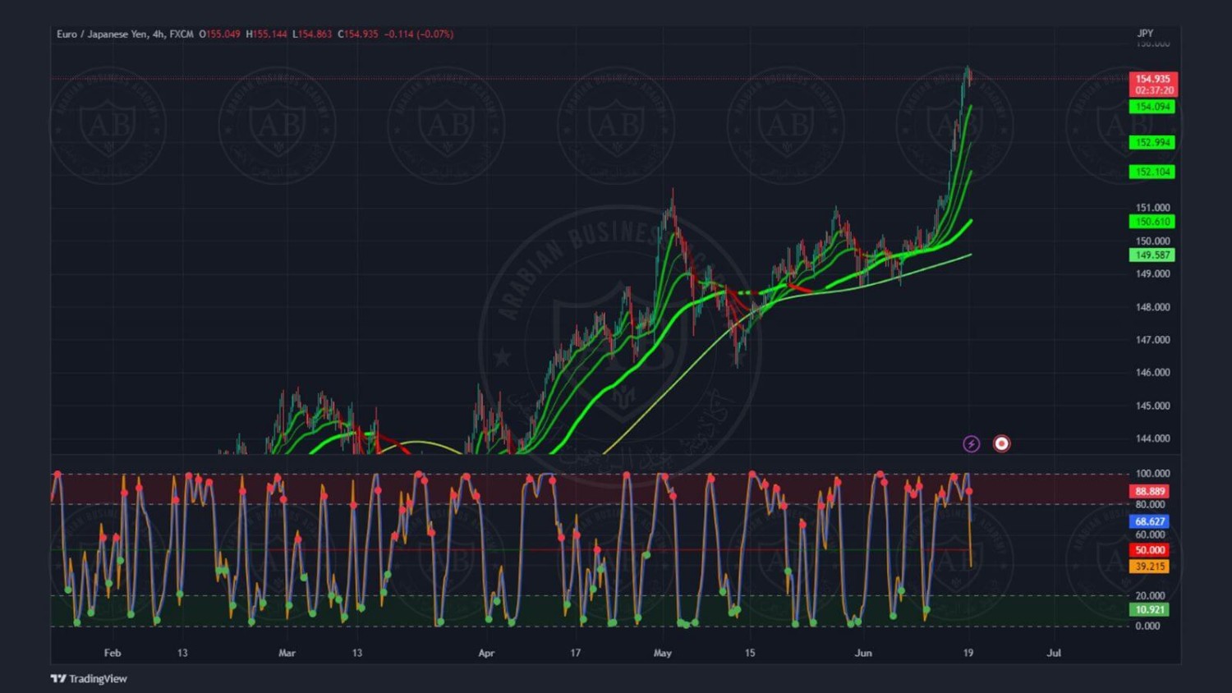Image resolution: width=1232 pixels, height=693 pixels.
Task: Click the blue 68.627 oscillator value label
Action: pos(1150,521)
